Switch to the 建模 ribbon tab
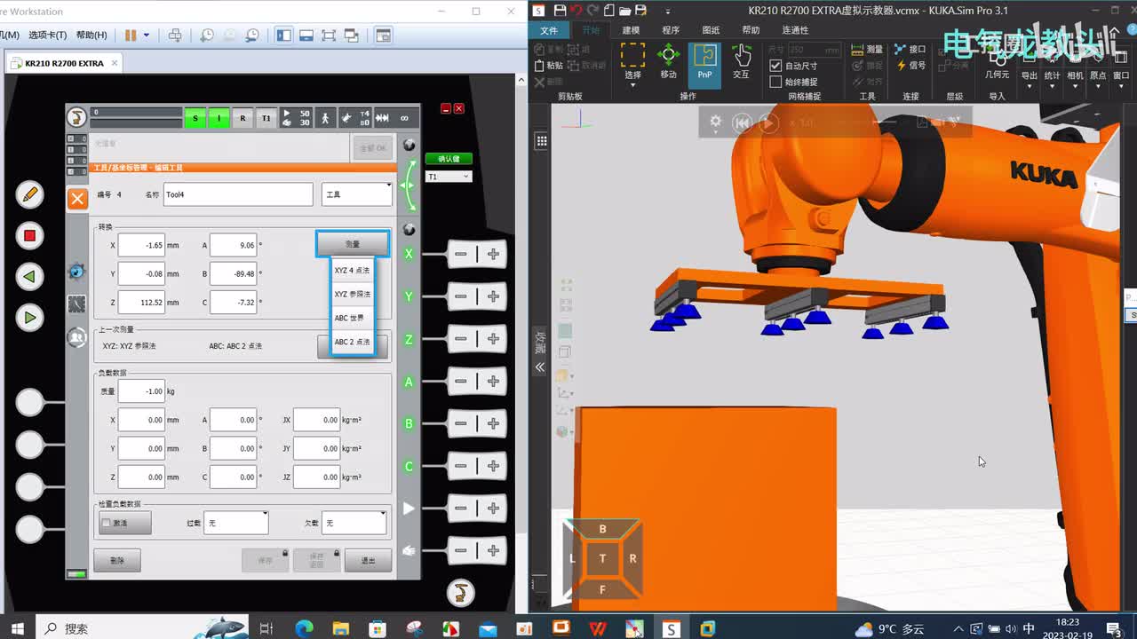The image size is (1137, 639). (x=631, y=30)
